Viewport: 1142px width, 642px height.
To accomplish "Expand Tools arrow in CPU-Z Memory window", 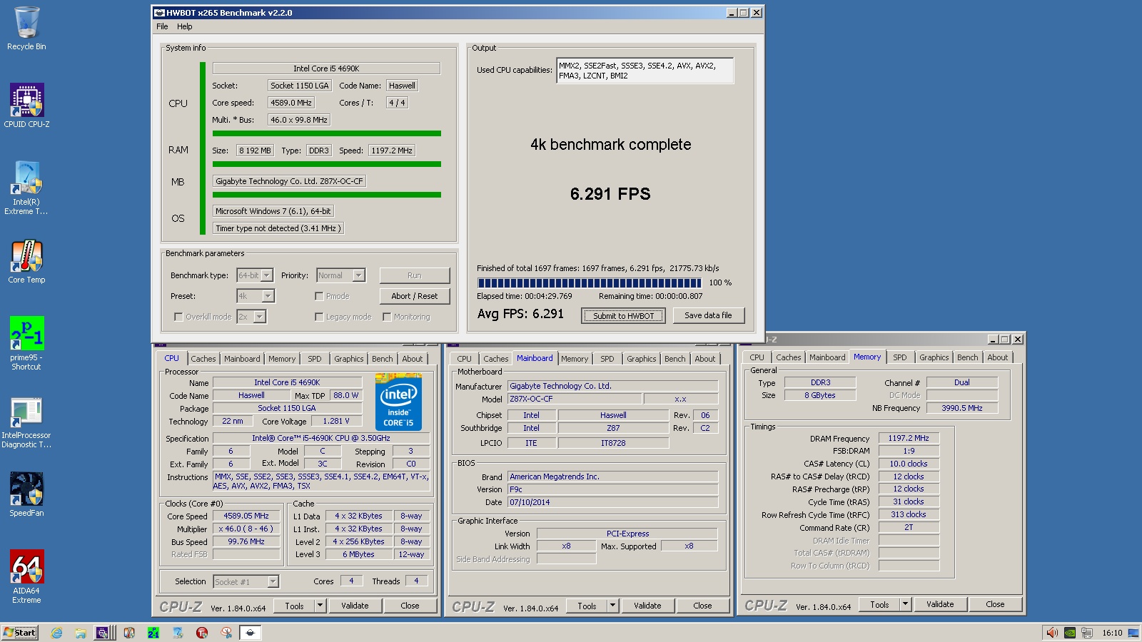I will [x=905, y=604].
